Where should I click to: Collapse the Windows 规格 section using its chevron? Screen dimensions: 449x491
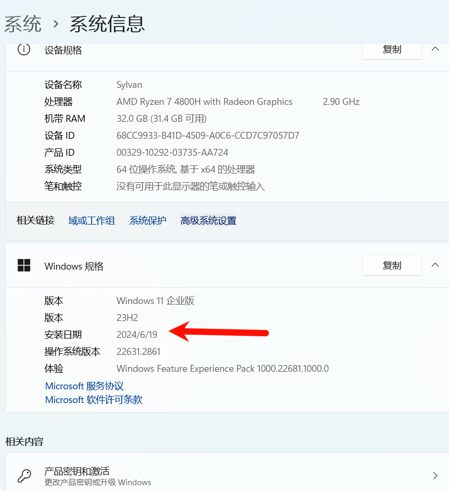[x=435, y=265]
